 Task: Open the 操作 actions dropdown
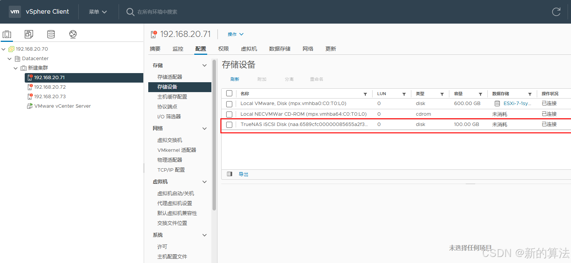236,34
